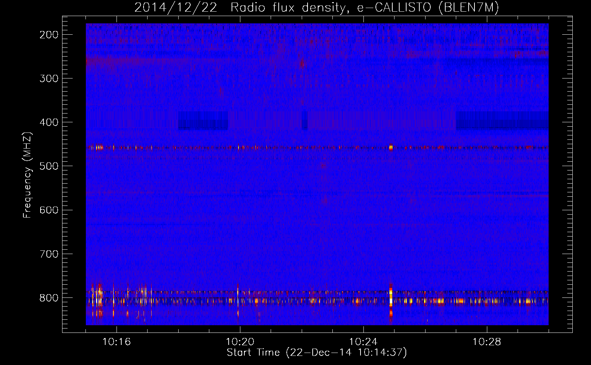Click the 'Start Time (22-Dec-14 10:14:37)' label
Viewport: 591px width, 365px height.
317,353
